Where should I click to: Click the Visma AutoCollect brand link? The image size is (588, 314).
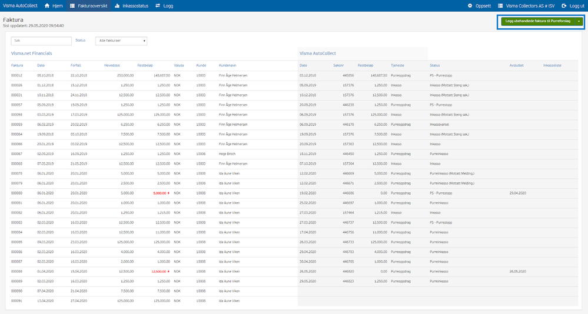pos(20,6)
